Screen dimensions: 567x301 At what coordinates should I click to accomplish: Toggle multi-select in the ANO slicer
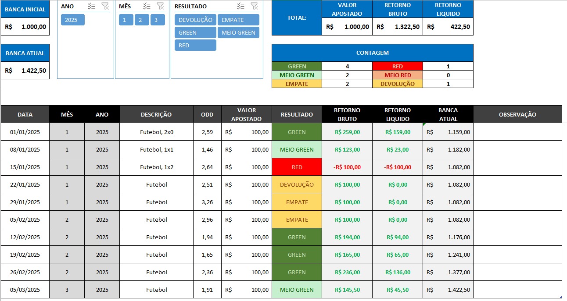coord(92,6)
